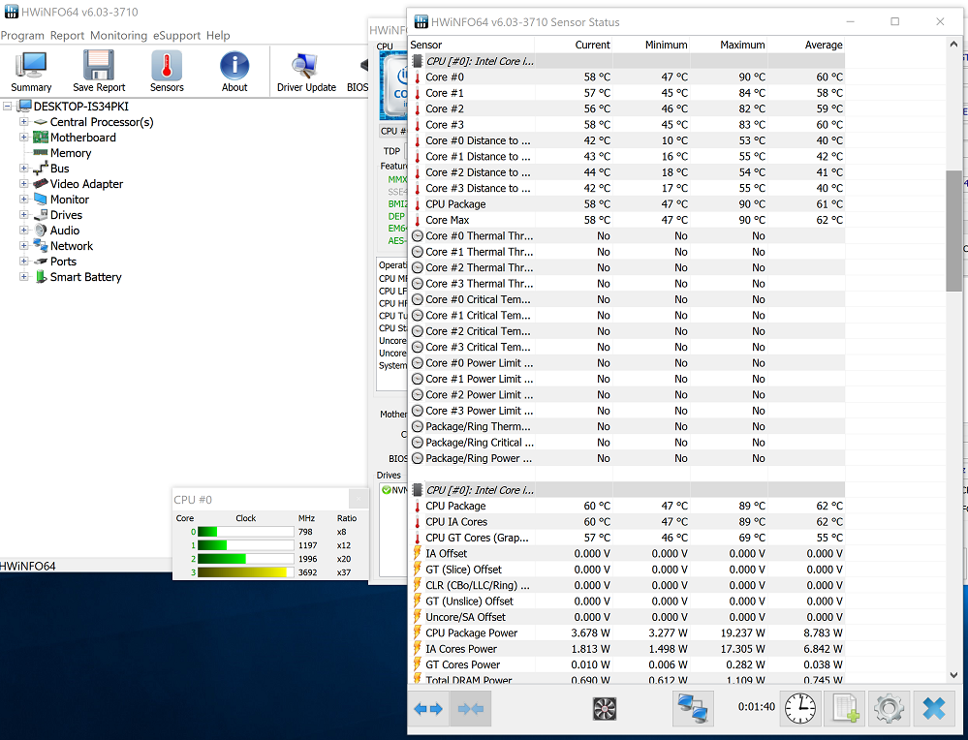Select the CPU IA Cores row

(627, 521)
